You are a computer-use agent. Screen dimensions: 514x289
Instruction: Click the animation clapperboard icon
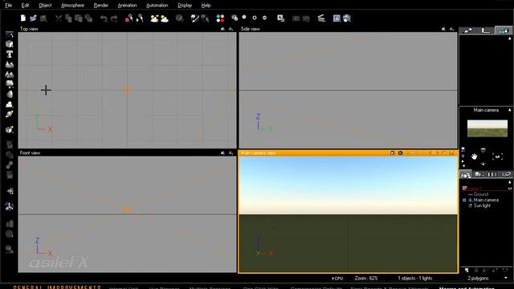(x=321, y=18)
